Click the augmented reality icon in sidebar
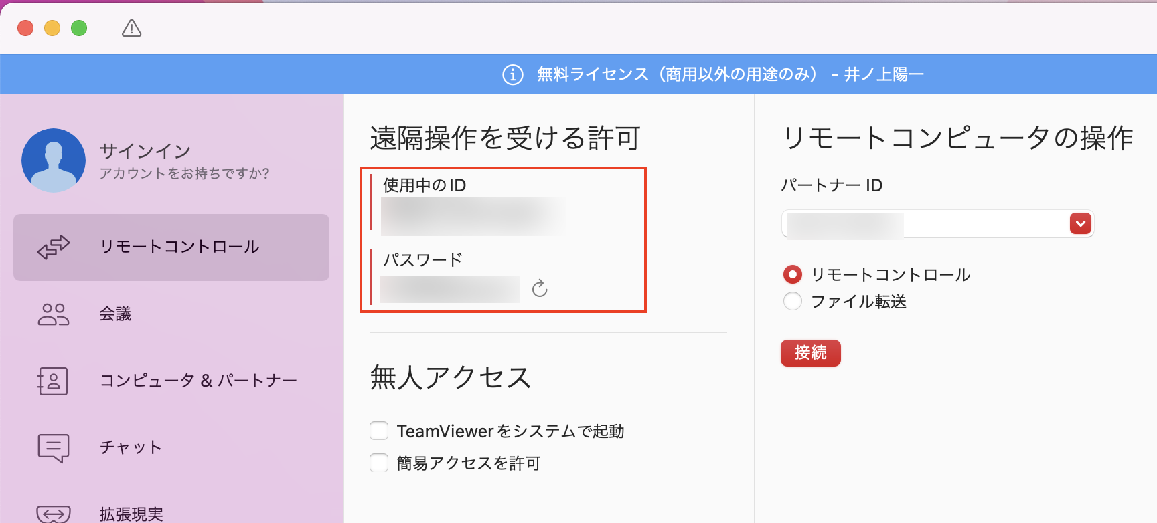This screenshot has width=1157, height=523. pyautogui.click(x=54, y=514)
